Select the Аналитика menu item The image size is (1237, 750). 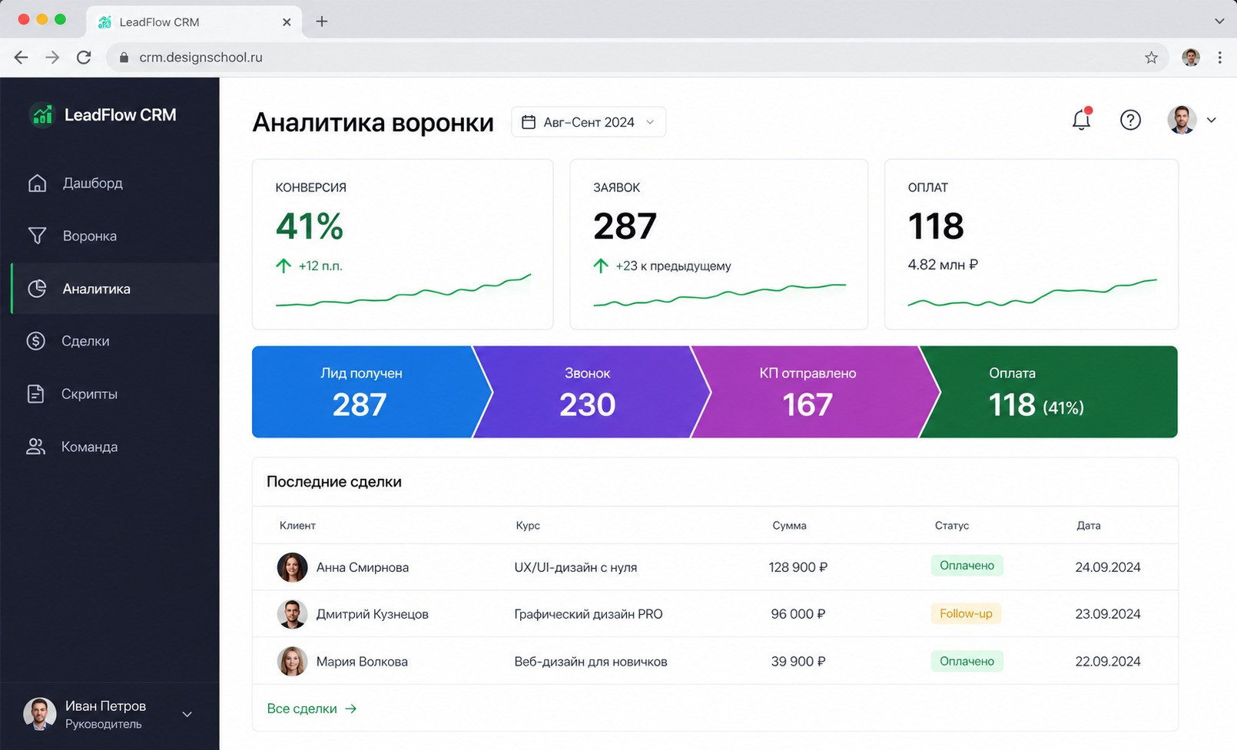coord(115,289)
